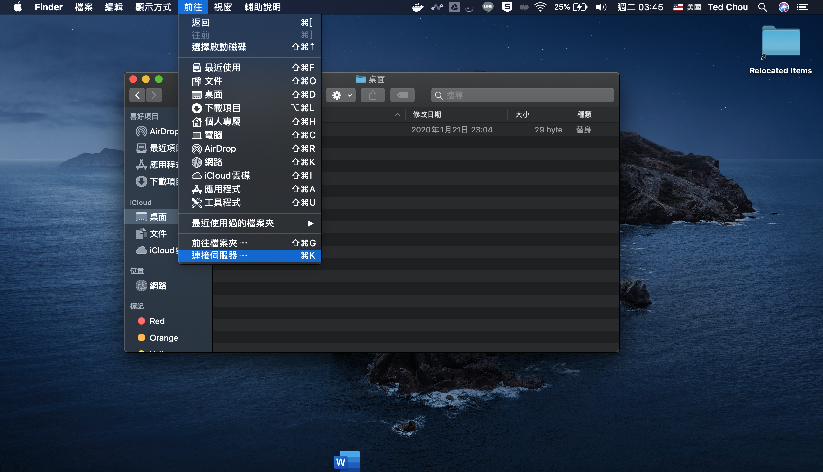Open Siri from the menu bar
This screenshot has width=823, height=472.
point(783,7)
